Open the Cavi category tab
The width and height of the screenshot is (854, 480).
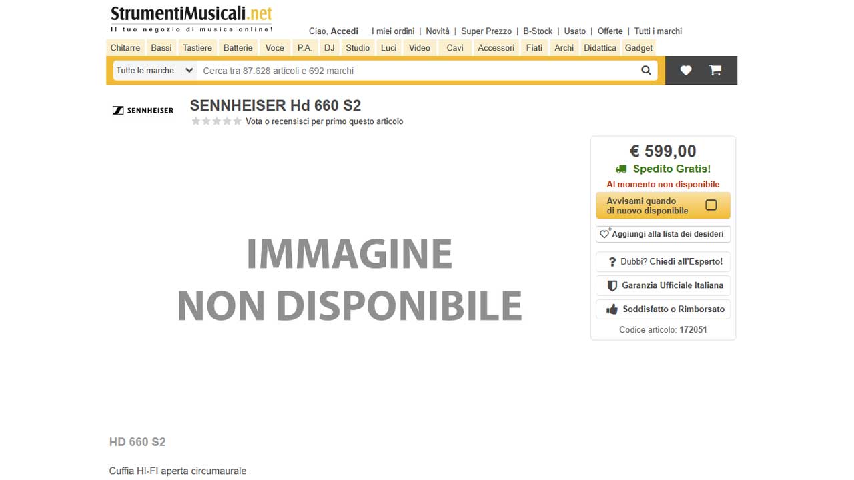coord(455,48)
